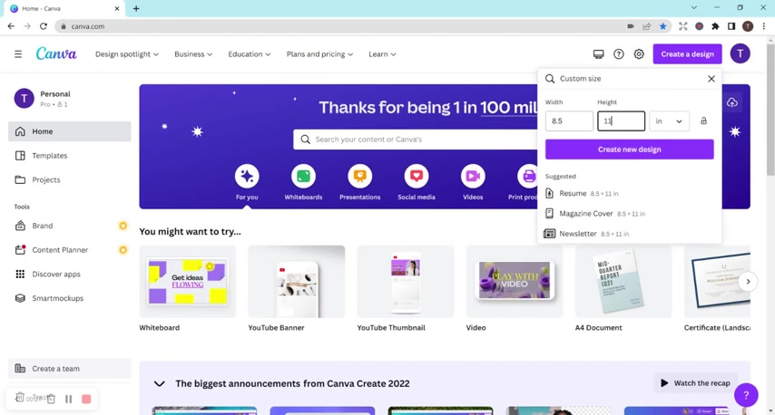Click the Personal account switcher
Image resolution: width=775 pixels, height=415 pixels.
70,98
